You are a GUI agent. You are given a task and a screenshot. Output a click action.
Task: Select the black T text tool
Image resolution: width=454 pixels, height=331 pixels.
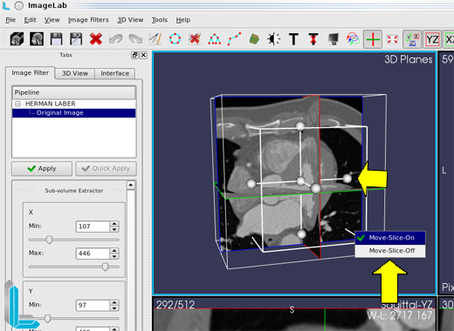pos(293,39)
